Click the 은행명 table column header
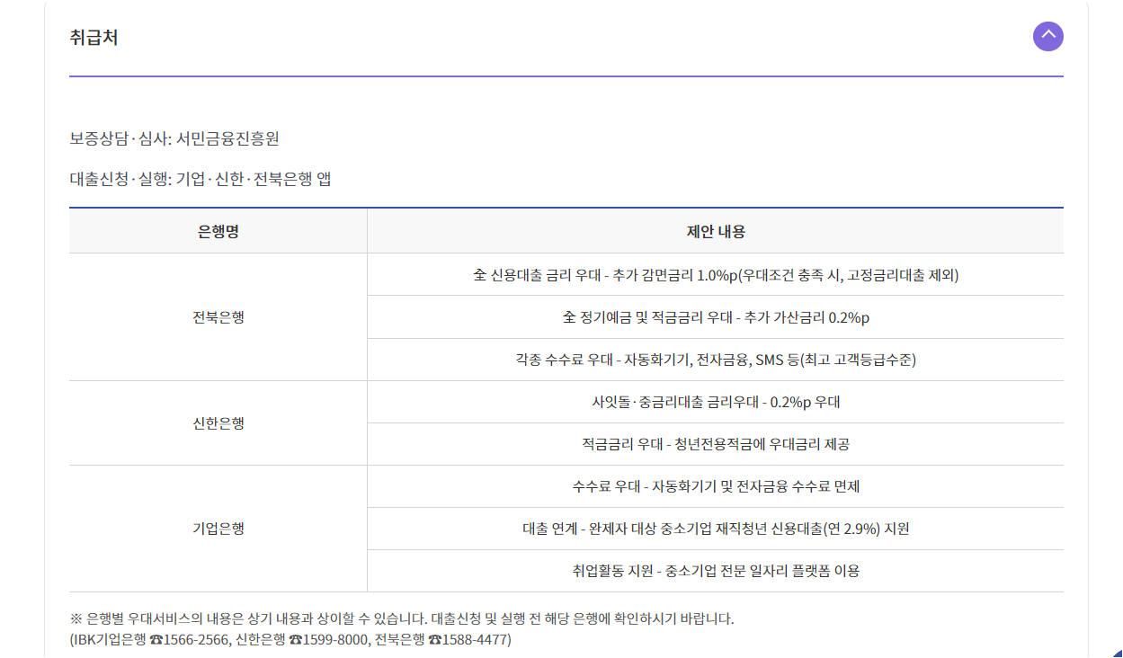This screenshot has height=658, width=1123. coord(217,230)
